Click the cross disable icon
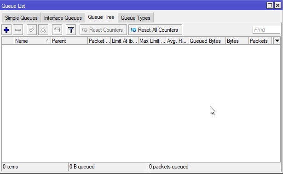 pos(43,30)
